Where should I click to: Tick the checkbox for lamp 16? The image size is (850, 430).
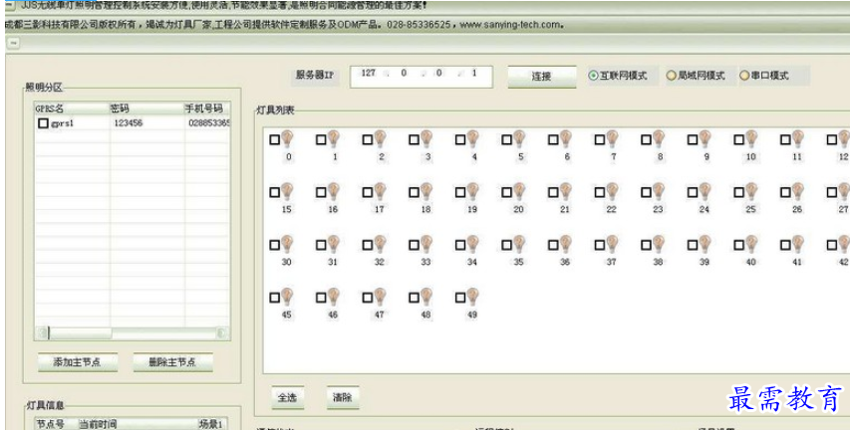(321, 192)
